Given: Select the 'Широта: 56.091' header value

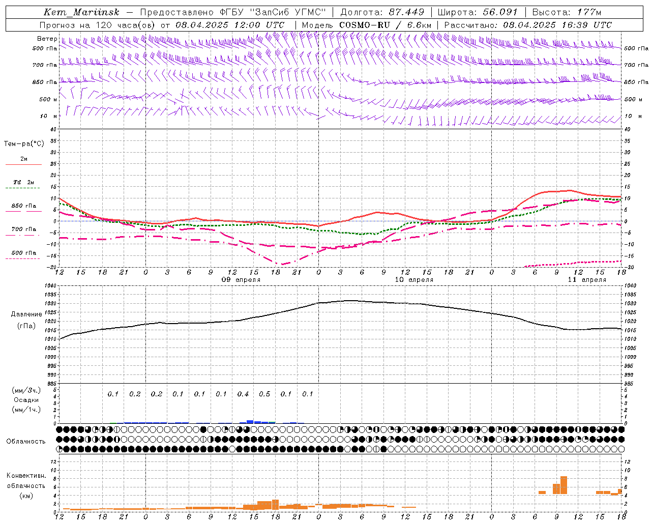Looking at the screenshot, I should pos(478,12).
